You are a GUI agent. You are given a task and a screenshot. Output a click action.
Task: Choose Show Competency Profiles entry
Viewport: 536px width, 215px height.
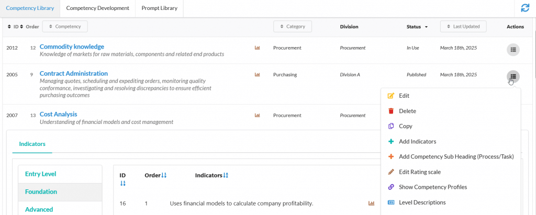451,187
